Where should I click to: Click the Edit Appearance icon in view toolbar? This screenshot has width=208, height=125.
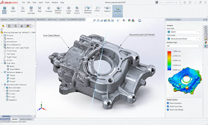129,20
